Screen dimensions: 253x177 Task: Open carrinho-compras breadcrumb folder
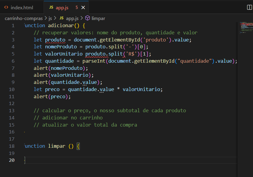pos(24,19)
